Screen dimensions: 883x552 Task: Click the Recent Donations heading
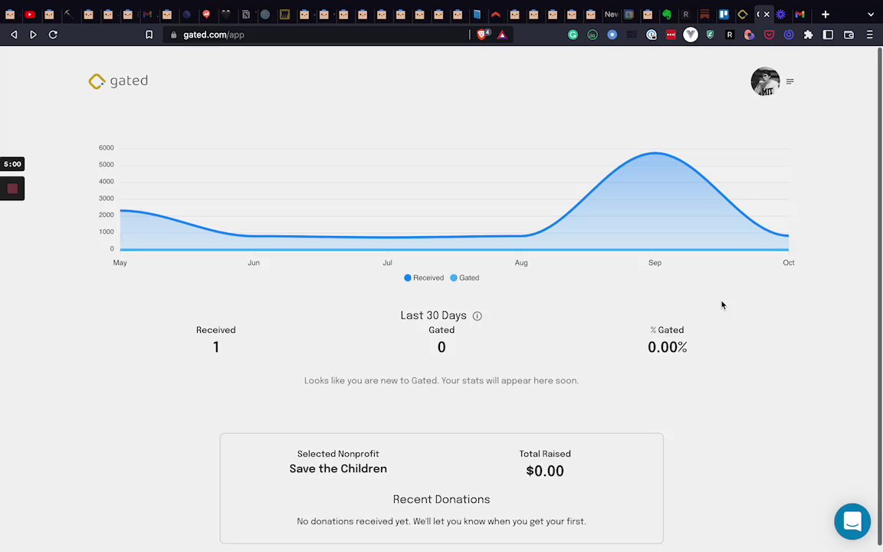[441, 500]
